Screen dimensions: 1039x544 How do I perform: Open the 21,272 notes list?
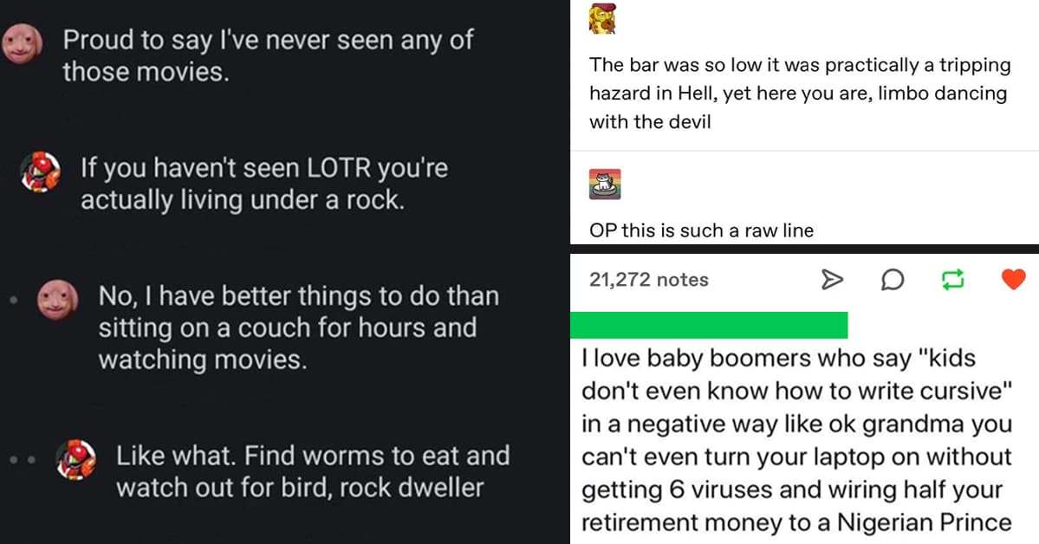coord(648,280)
